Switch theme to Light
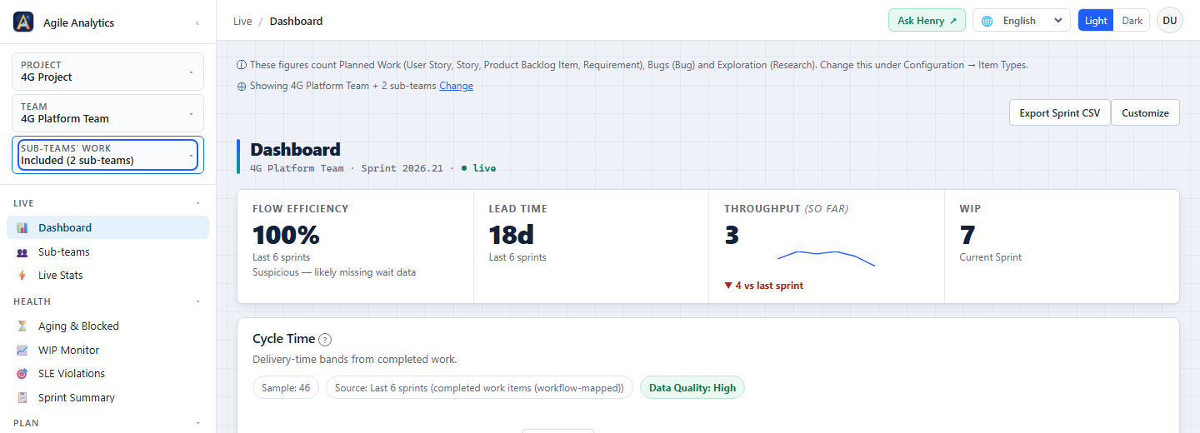 click(1096, 21)
